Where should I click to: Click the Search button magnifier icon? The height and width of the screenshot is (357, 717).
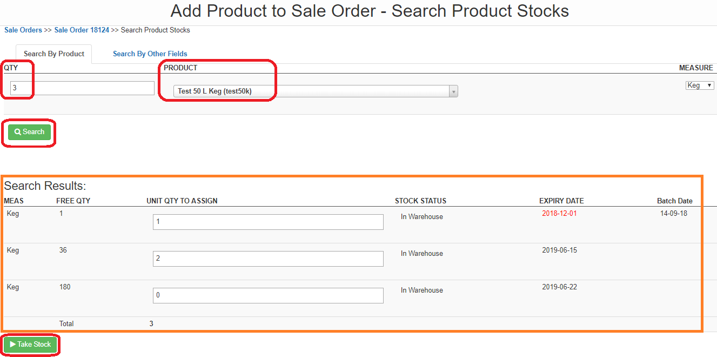pos(18,132)
